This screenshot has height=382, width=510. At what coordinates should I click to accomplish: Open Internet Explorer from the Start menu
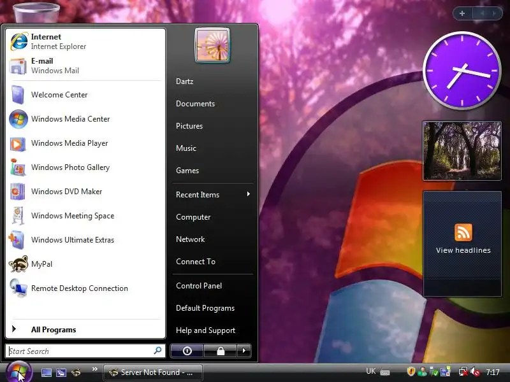[x=85, y=41]
